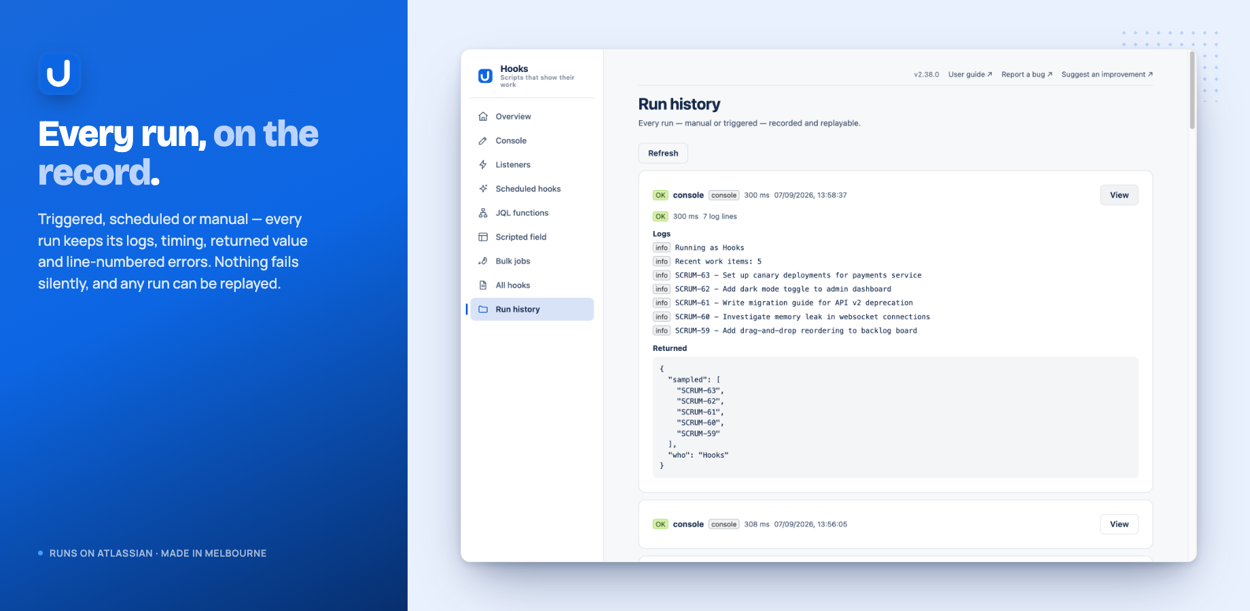Select Scheduled hooks in the sidebar
1250x611 pixels.
coord(532,189)
